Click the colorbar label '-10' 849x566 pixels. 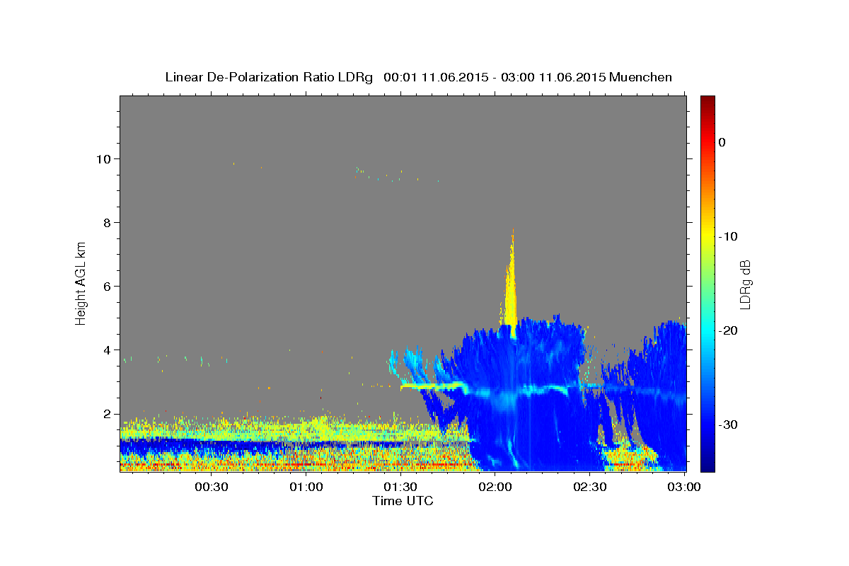click(729, 236)
